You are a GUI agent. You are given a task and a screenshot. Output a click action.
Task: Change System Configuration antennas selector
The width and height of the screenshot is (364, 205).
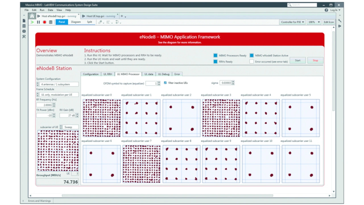[57, 84]
